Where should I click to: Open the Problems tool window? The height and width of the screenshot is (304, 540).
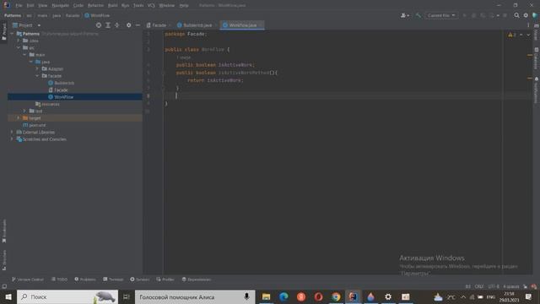85,280
